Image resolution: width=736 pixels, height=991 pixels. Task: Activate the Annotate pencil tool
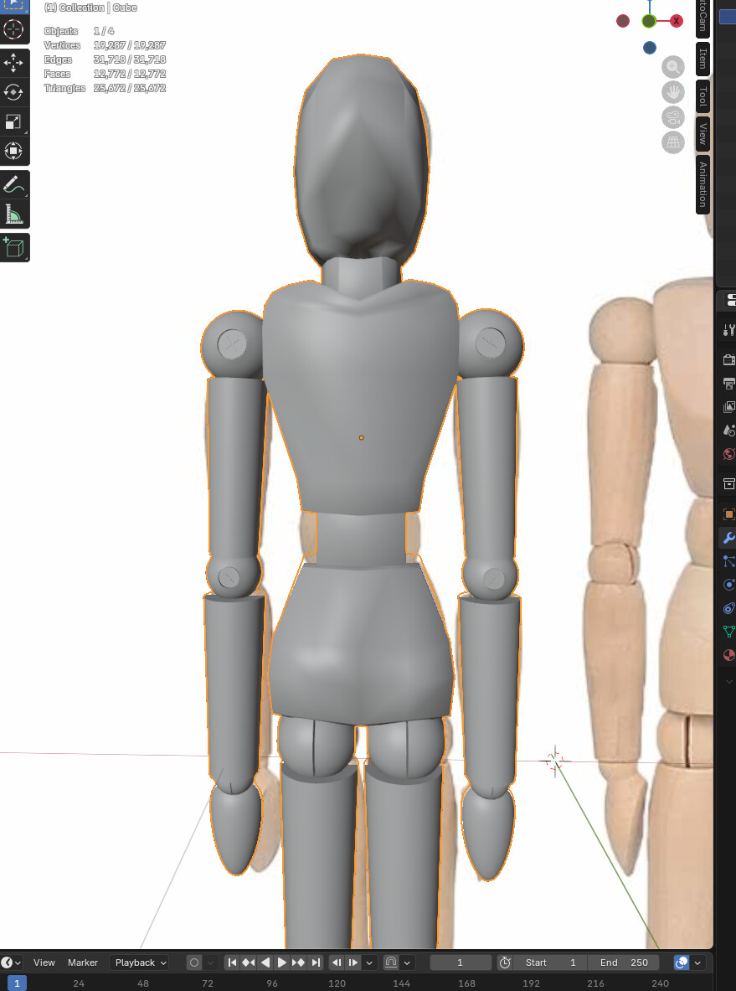click(x=13, y=184)
